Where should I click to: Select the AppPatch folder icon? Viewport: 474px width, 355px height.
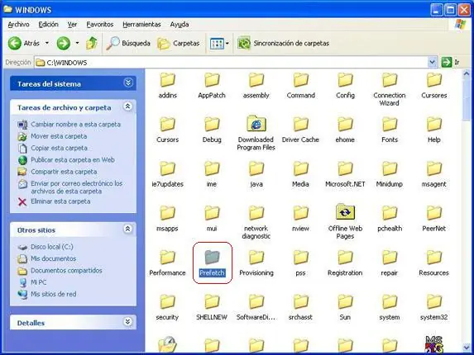pos(212,80)
